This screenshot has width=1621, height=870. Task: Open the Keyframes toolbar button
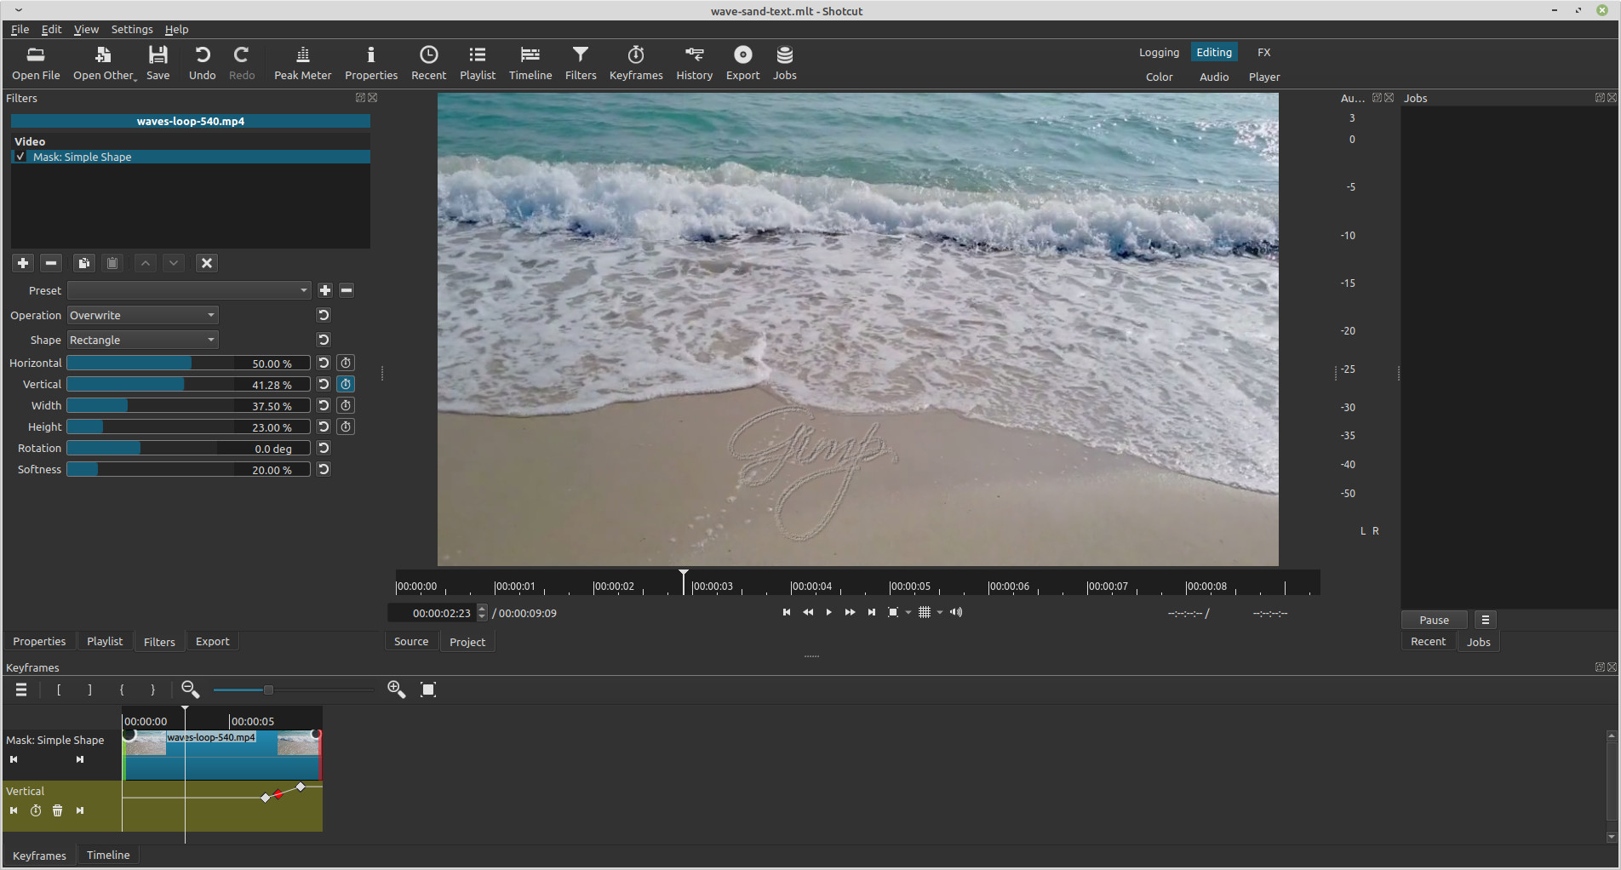[636, 63]
